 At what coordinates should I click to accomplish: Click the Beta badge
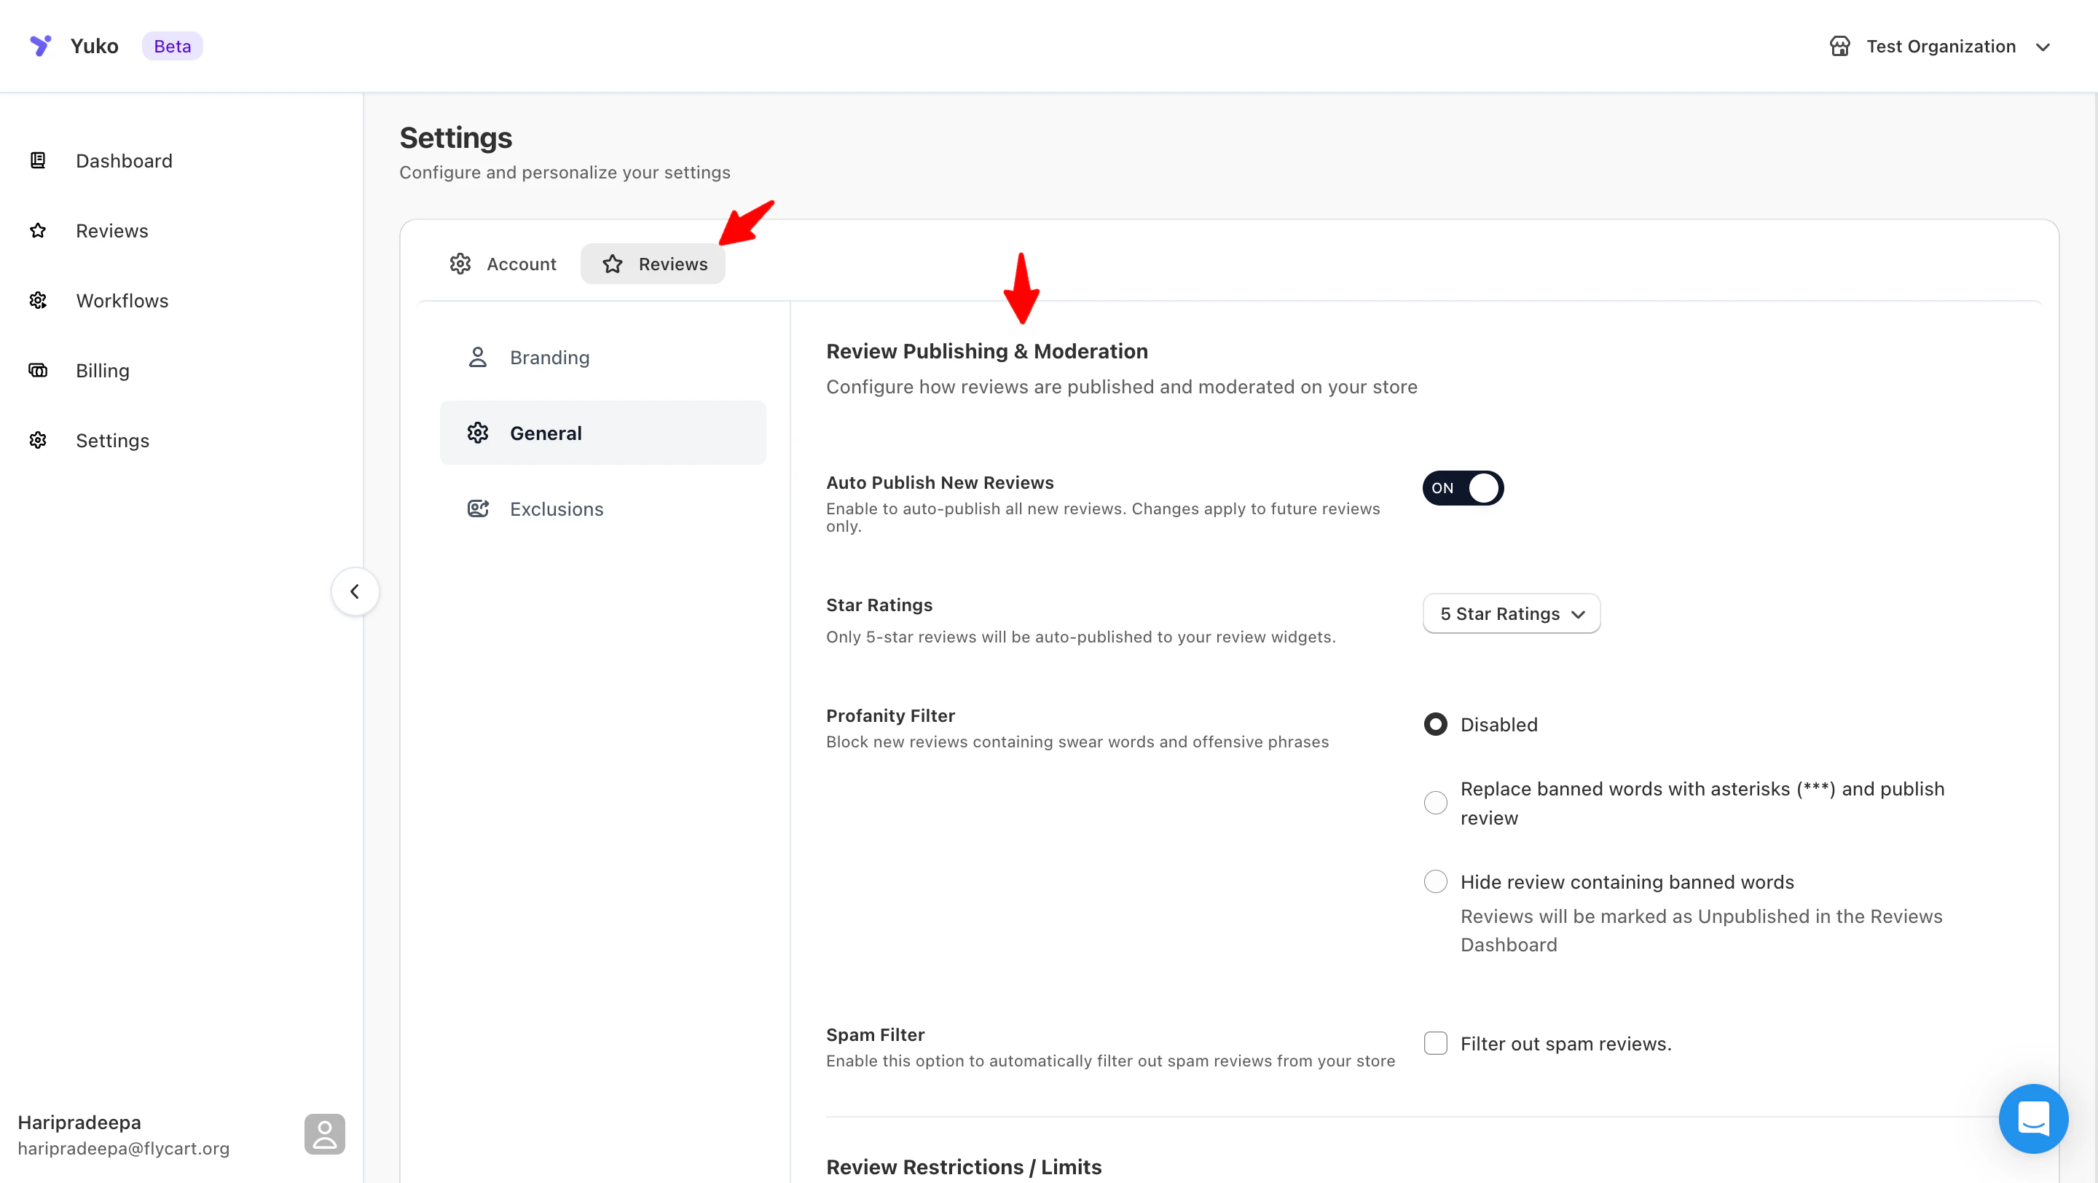click(172, 47)
